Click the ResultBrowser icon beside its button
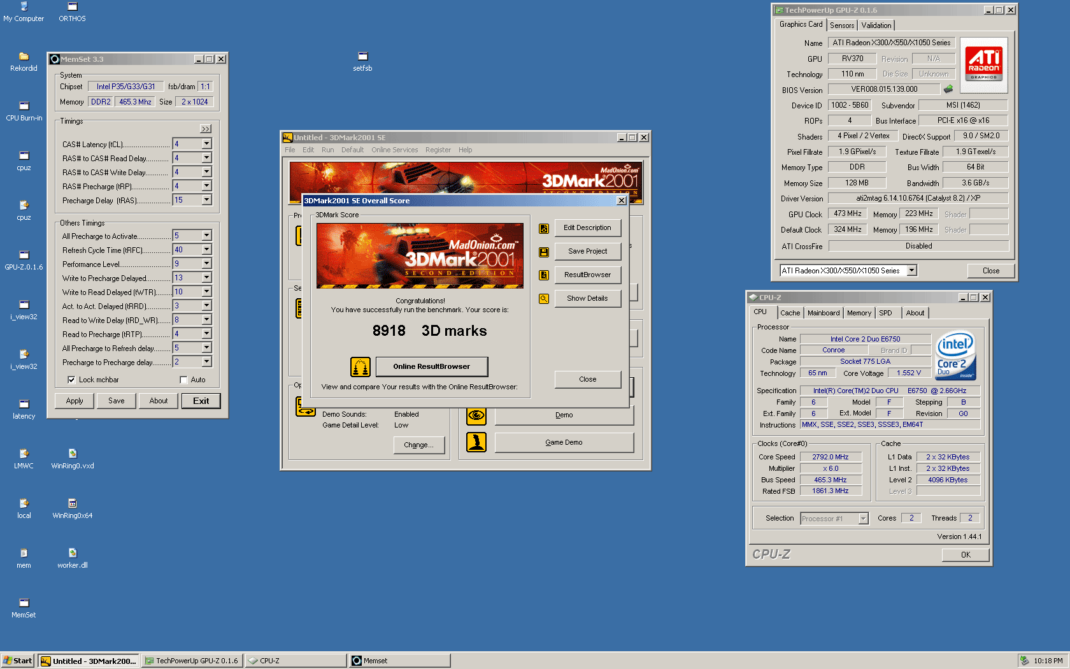Screen dimensions: 1070x669 (x=544, y=275)
